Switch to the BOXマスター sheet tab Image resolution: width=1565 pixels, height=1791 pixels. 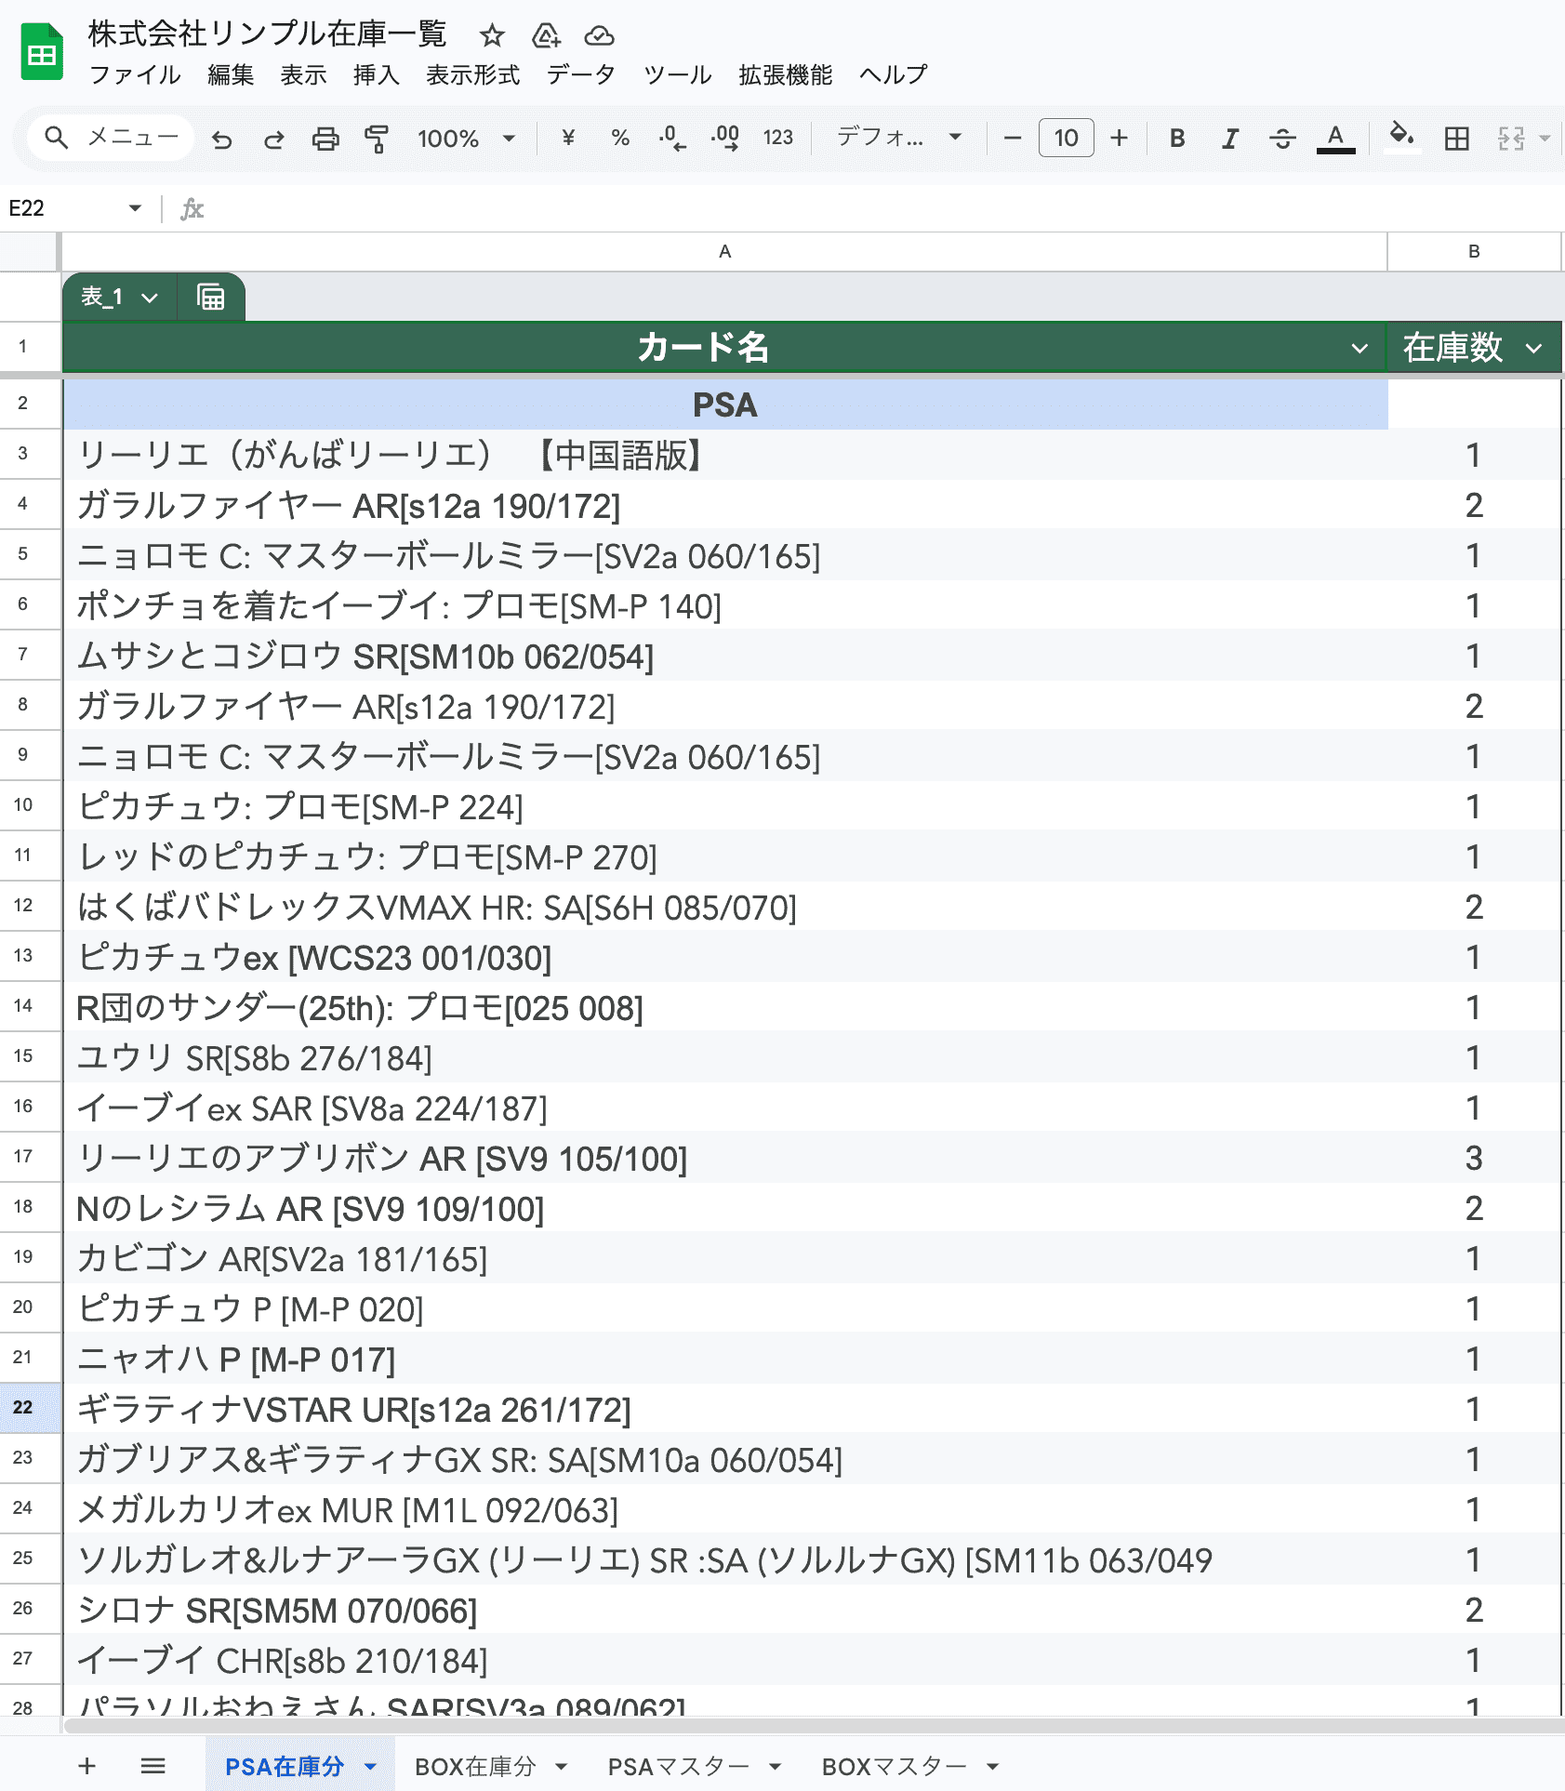(894, 1767)
